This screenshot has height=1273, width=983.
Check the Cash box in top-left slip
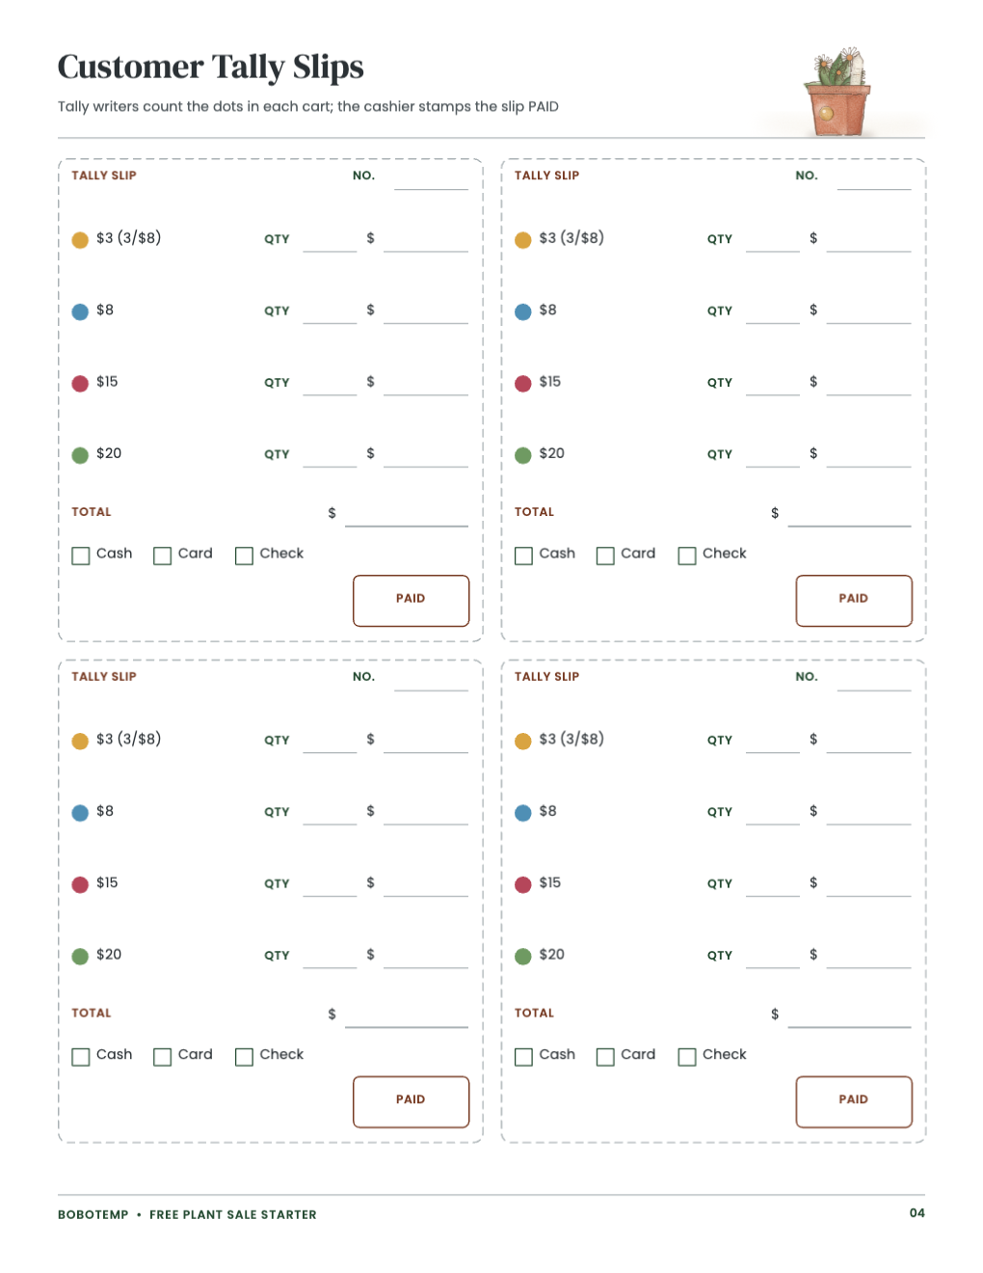81,555
